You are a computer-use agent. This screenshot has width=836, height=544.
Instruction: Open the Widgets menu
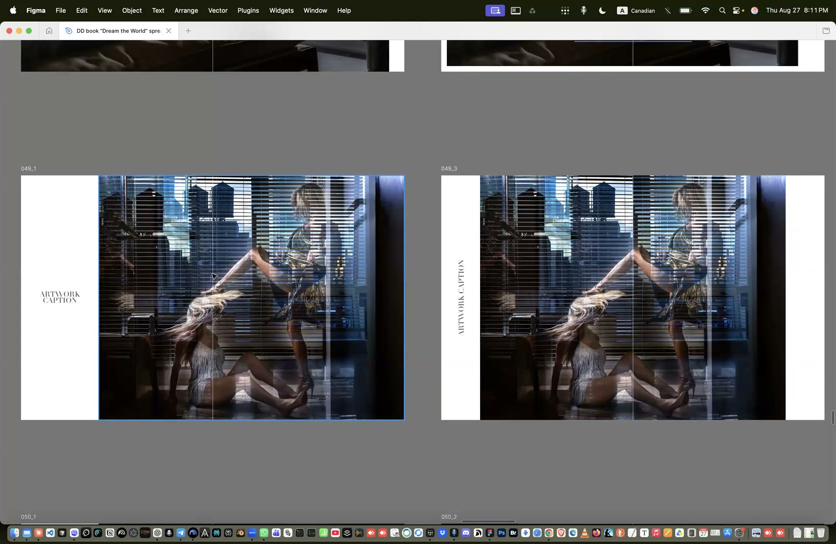click(x=282, y=10)
